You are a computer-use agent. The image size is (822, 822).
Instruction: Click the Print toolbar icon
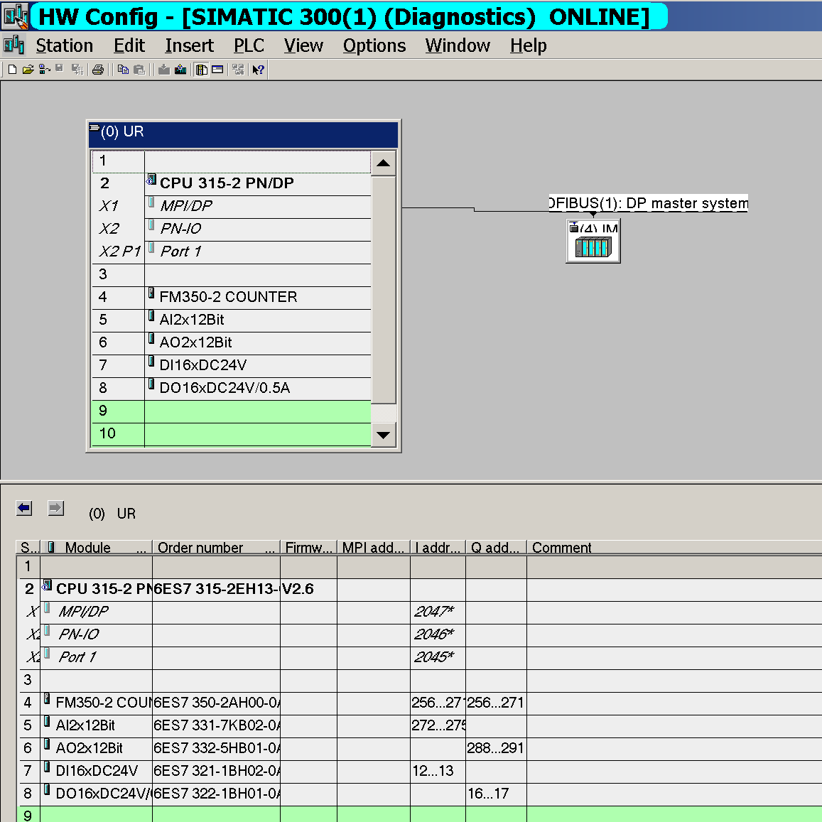tap(98, 70)
